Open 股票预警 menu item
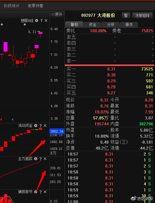The image size is (155, 203). click(x=36, y=6)
